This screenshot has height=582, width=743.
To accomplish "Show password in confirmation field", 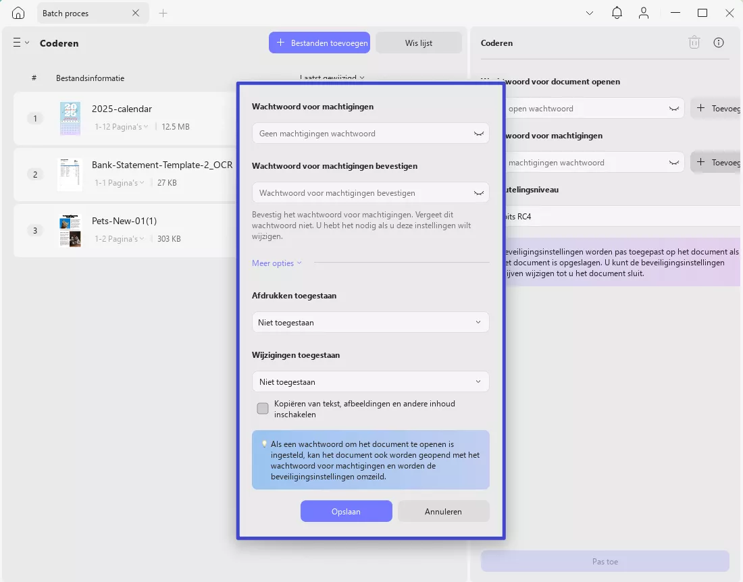I will [x=479, y=192].
